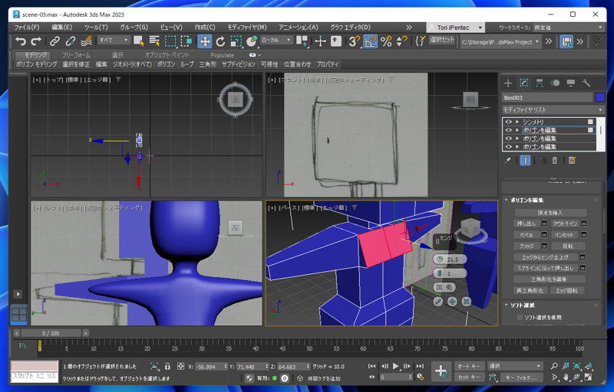Open the モディファイヤ(M) menu
The height and width of the screenshot is (392, 614).
246,28
